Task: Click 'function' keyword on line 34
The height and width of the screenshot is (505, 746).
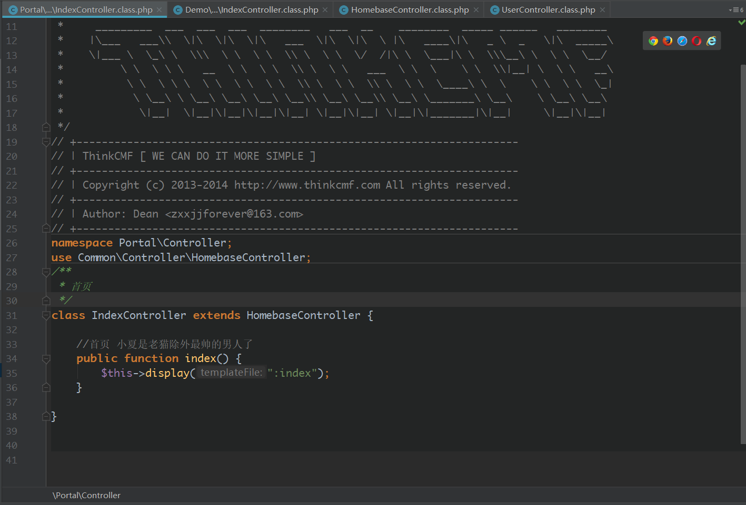Action: click(x=152, y=358)
